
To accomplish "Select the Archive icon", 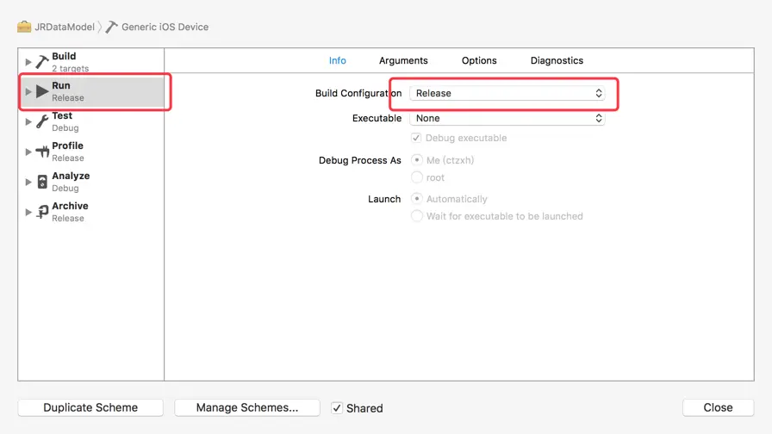I will [x=42, y=212].
